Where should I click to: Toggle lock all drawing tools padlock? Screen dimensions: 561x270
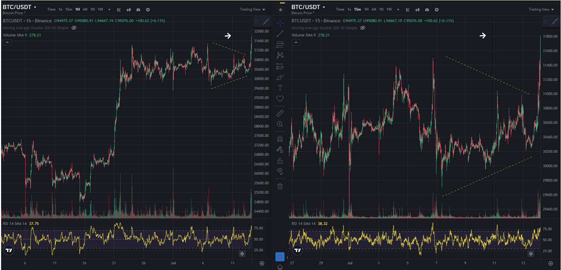tap(280, 161)
